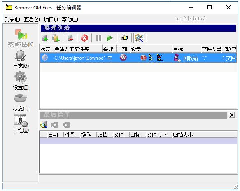Screen dimensions: 240x191
Task: Pause processing with the pause button
Action: click(x=99, y=38)
